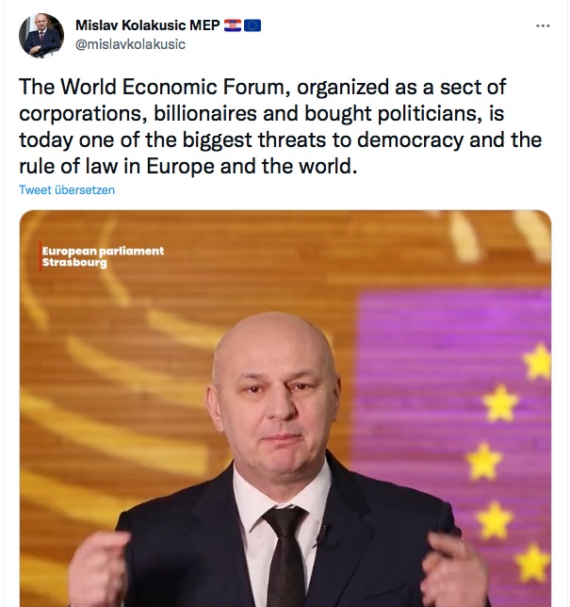Click the EU flag emoji beside the name
570x607 pixels.
[252, 25]
